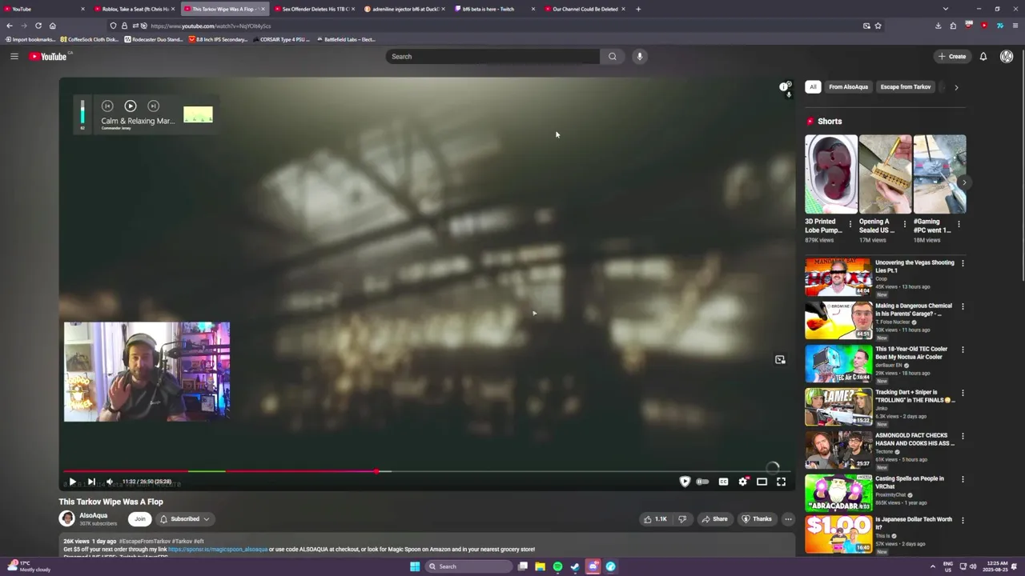Toggle closed captions (CC) on the video
Viewport: 1025px width, 576px height.
(x=723, y=482)
